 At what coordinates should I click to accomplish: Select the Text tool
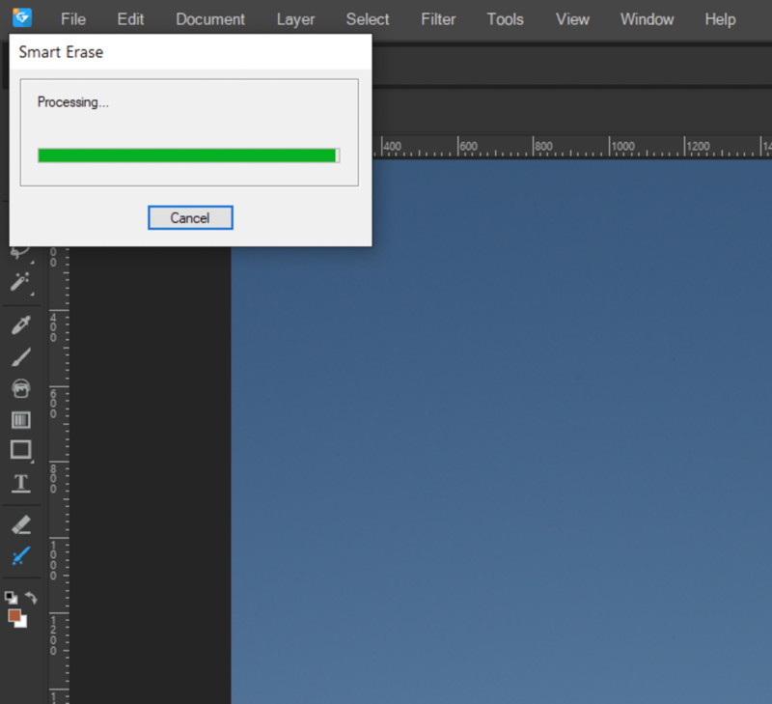(x=20, y=483)
